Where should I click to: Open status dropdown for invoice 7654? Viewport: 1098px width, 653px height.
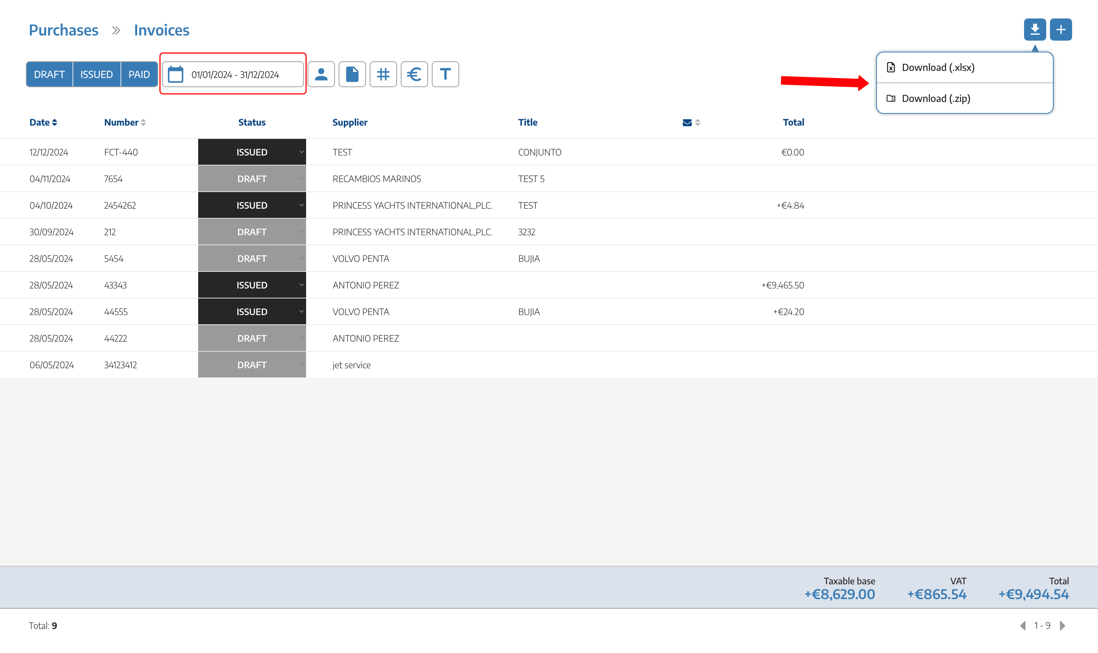click(252, 179)
